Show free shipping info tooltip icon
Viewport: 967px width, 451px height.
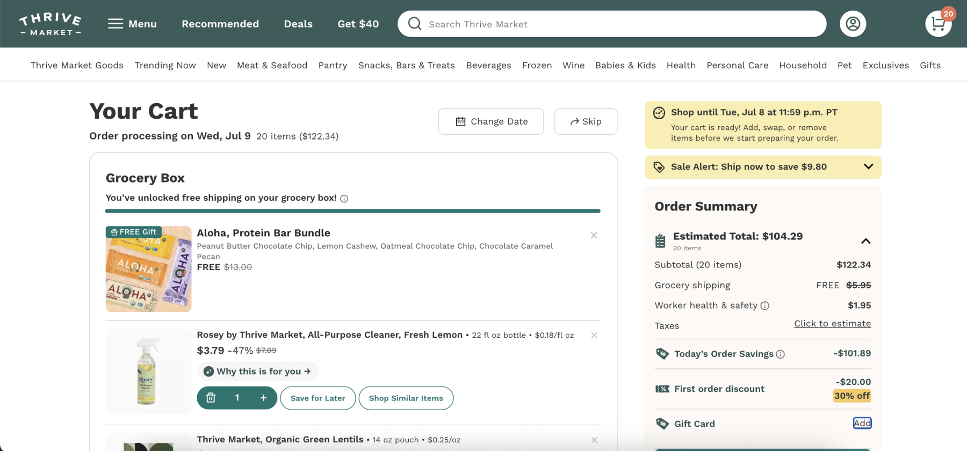tap(344, 199)
